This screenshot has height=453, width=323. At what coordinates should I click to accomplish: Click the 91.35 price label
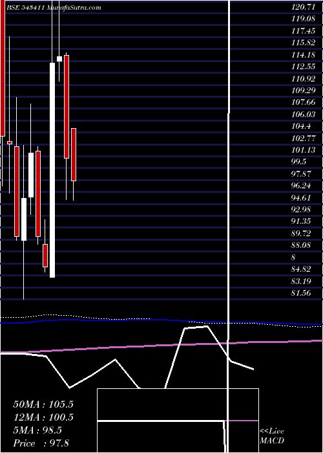[302, 221]
